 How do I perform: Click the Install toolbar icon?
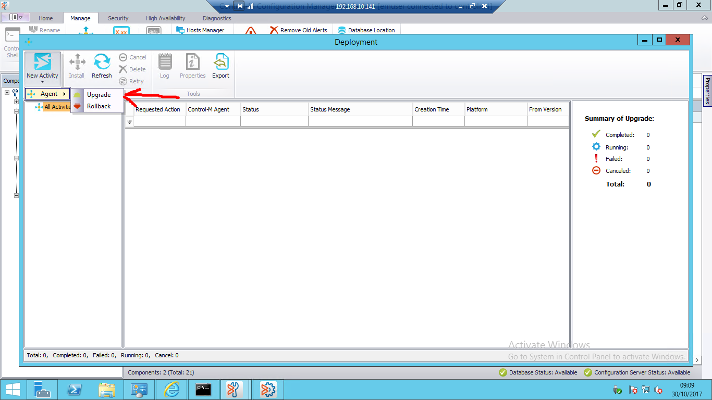[77, 62]
